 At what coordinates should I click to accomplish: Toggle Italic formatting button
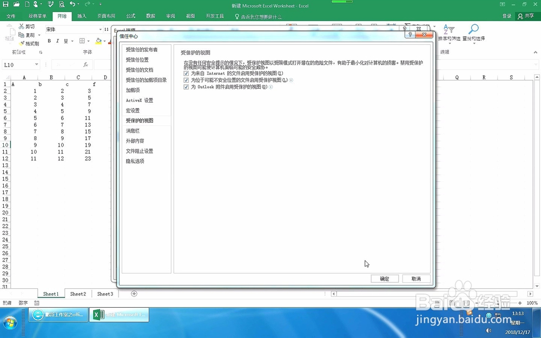pos(57,41)
